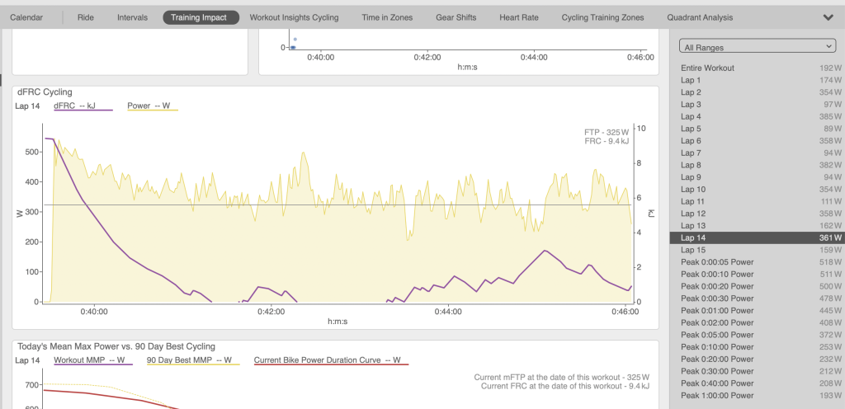Switch to Quadrant Analysis tab

pyautogui.click(x=700, y=17)
